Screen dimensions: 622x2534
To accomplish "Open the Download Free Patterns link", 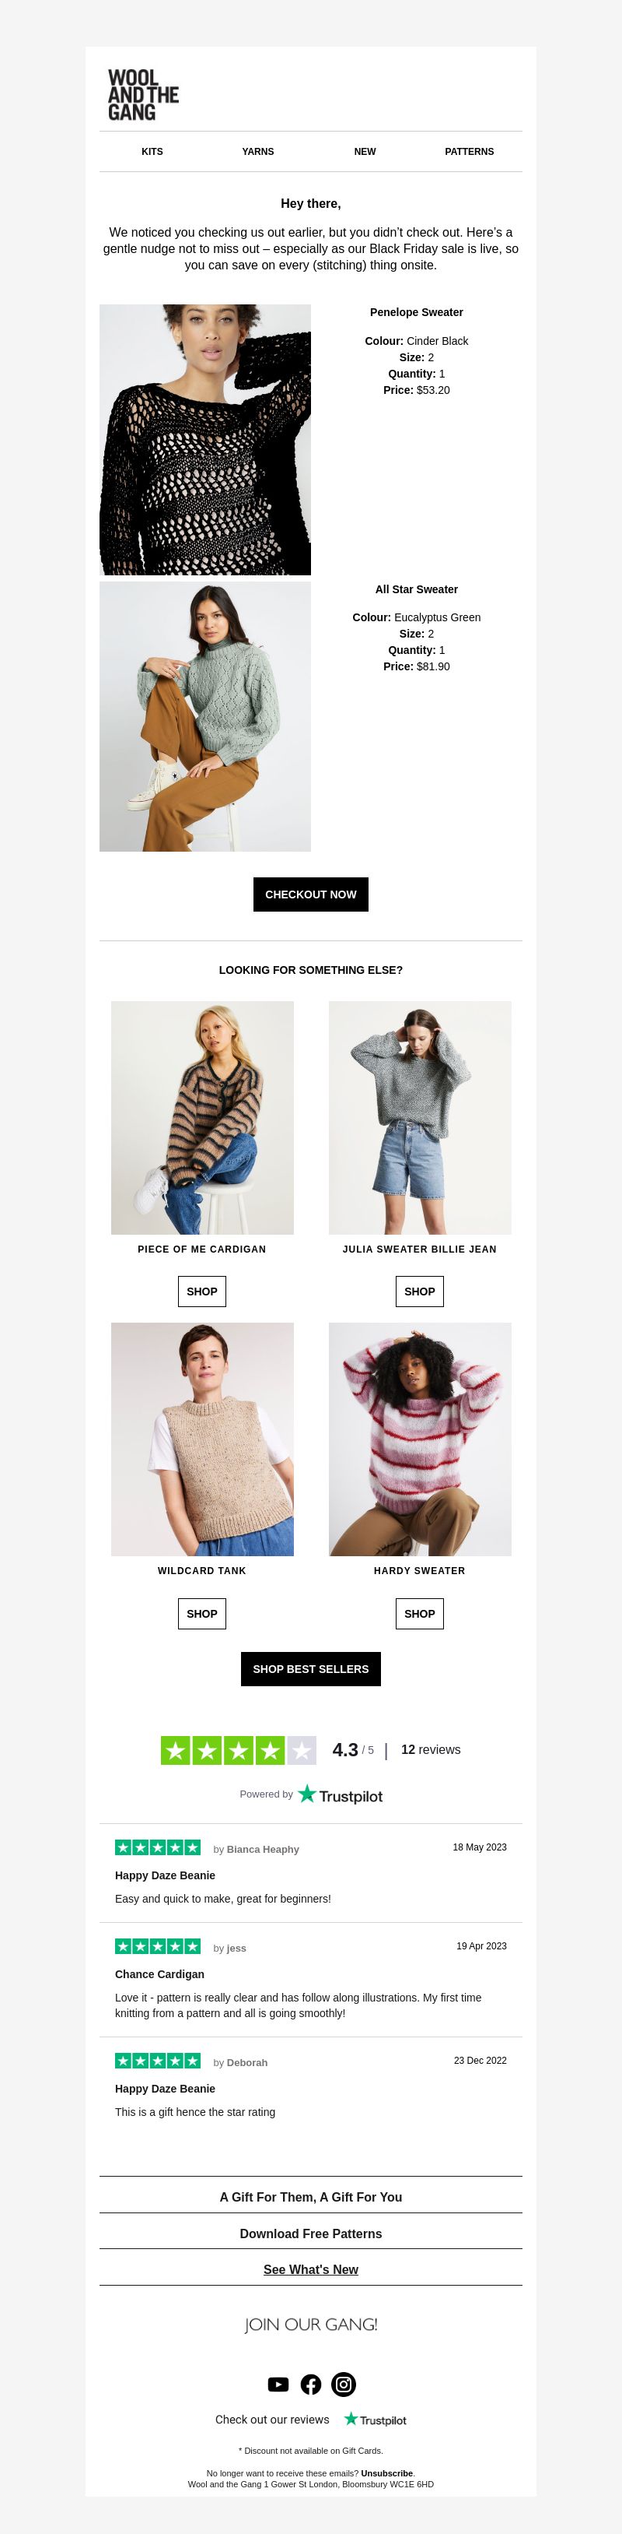I will [310, 2233].
